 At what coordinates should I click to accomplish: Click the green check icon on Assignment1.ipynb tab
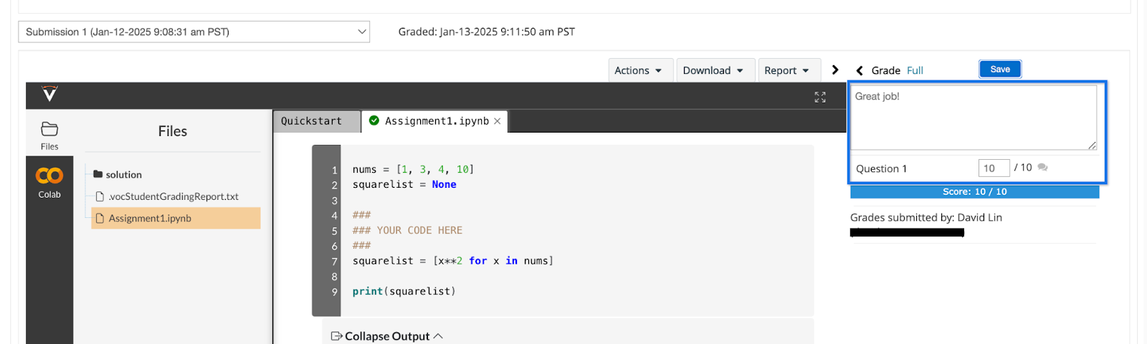pyautogui.click(x=374, y=120)
